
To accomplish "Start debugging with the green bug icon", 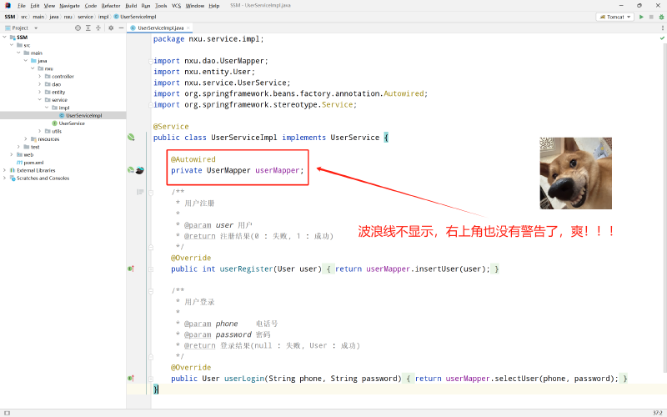I will pyautogui.click(x=661, y=17).
